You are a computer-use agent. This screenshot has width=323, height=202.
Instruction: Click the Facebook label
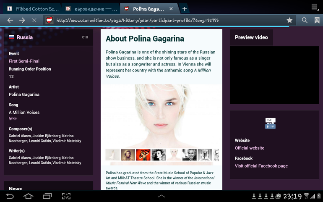pyautogui.click(x=243, y=158)
